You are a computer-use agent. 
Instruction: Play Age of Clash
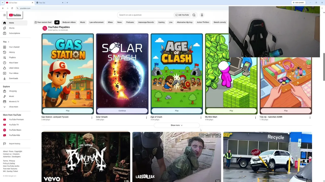(x=177, y=111)
